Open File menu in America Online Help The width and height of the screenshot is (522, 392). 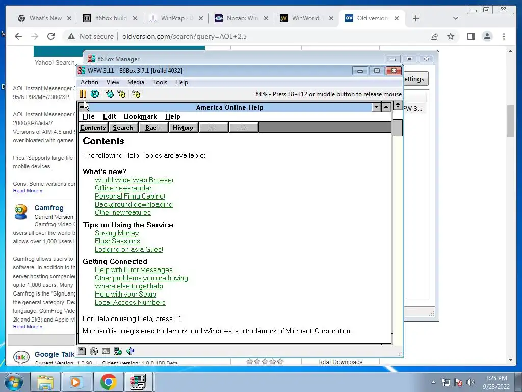click(89, 116)
